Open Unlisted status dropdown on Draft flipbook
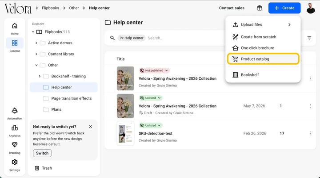 pos(150,98)
